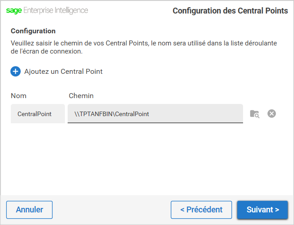Select the Nom field containing CentralPoint
Image resolution: width=294 pixels, height=225 pixels.
click(x=38, y=113)
